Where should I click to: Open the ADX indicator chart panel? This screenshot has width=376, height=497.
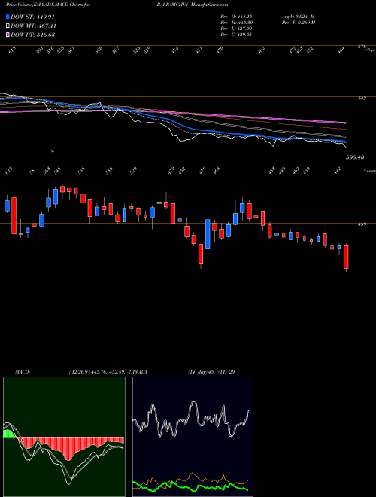pos(193,437)
